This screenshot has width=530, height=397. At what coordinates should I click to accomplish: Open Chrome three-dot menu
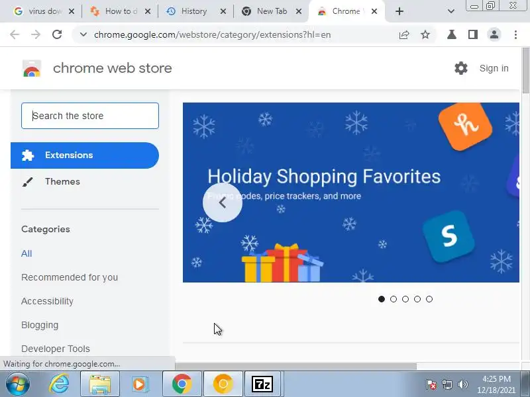515,34
